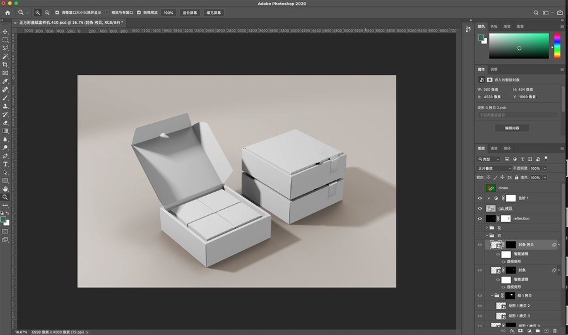Open the Zoom tool preset dropdown arrow
568x335 pixels.
coord(27,13)
